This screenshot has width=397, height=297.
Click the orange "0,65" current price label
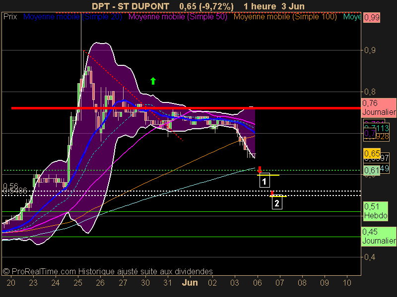[x=372, y=153]
